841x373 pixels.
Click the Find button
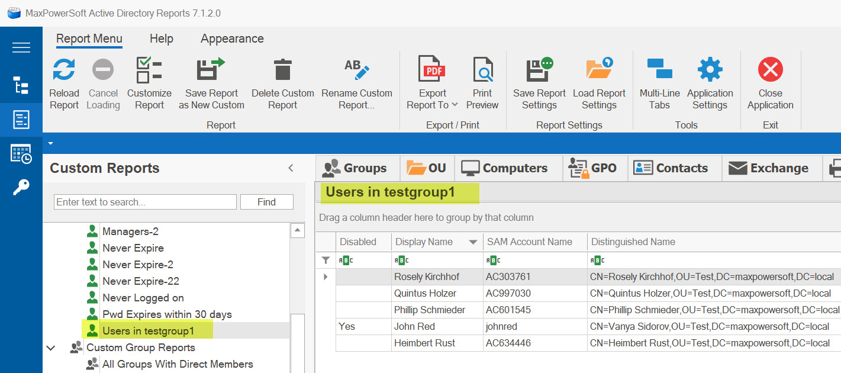click(x=266, y=202)
